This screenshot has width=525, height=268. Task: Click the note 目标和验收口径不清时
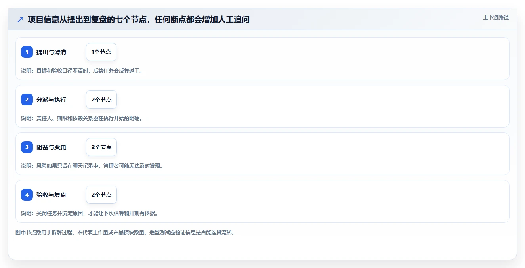(63, 71)
